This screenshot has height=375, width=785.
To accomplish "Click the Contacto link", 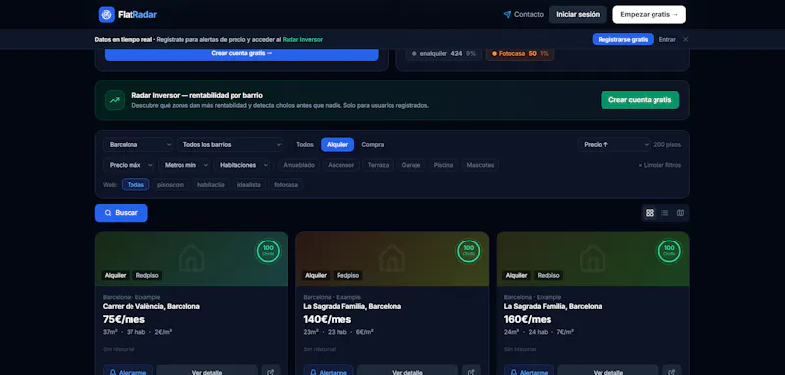I will coord(523,14).
